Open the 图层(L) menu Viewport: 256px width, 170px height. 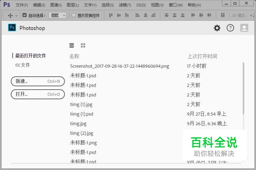tap(73, 5)
